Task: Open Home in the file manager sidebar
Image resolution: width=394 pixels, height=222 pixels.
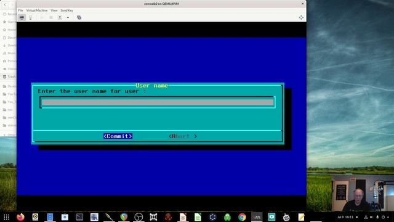Action: tap(10, 30)
